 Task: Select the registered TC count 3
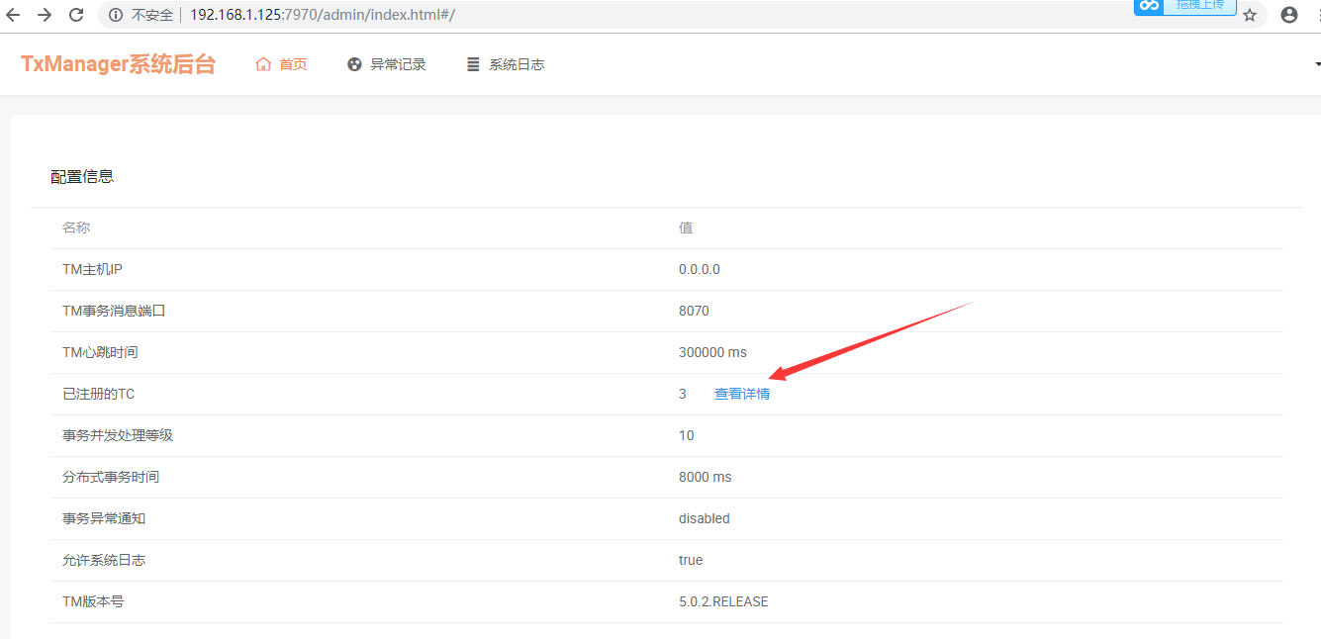683,394
